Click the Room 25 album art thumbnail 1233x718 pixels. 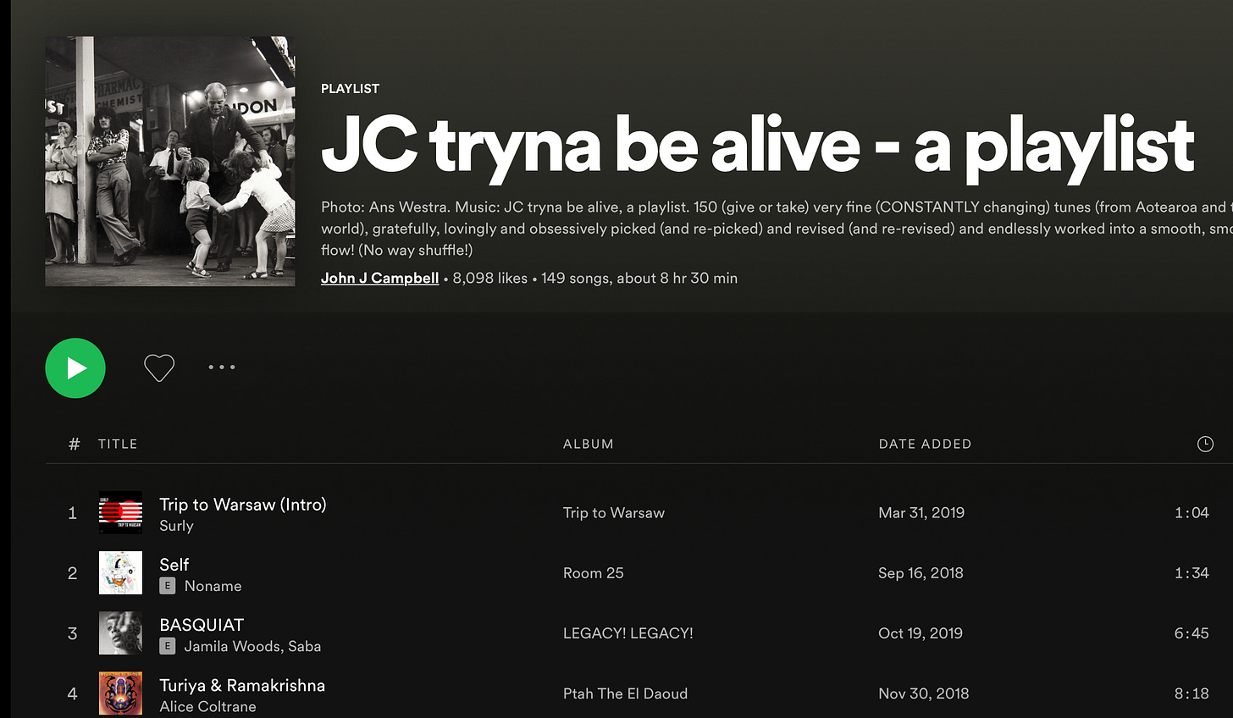[120, 573]
